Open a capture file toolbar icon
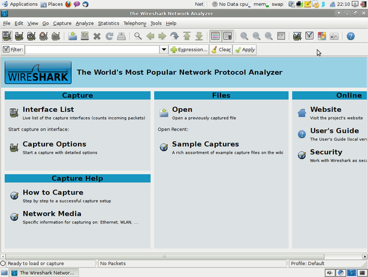The width and height of the screenshot is (368, 277). coord(73,36)
